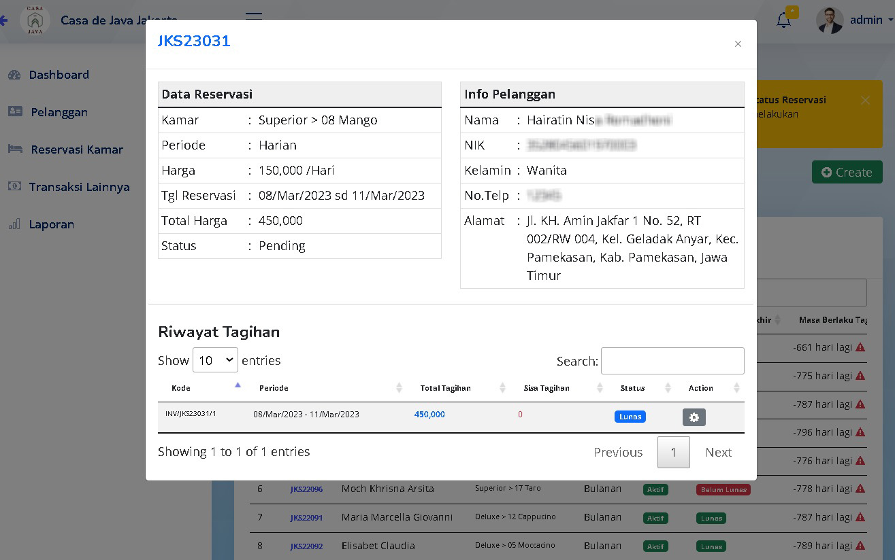Open the Show entries dropdown
Viewport: 895px width, 560px height.
coord(215,360)
